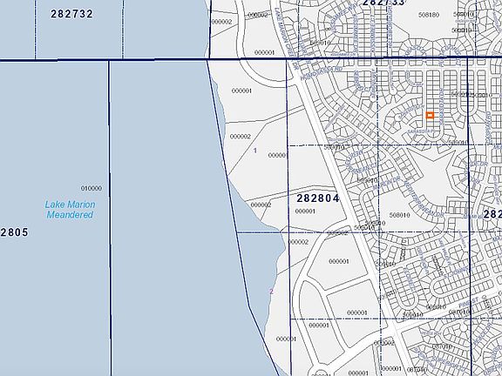Select the purple number 1 lot label

[x=254, y=151]
